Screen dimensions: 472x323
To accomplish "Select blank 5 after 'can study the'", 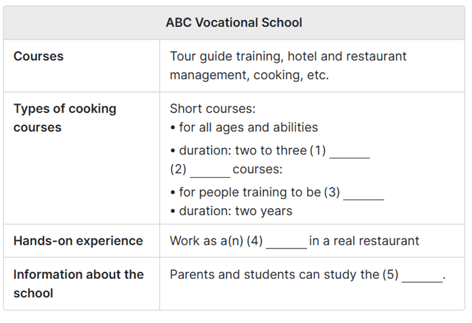I will [x=422, y=275].
